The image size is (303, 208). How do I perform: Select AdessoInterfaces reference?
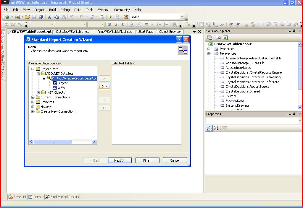238,68
